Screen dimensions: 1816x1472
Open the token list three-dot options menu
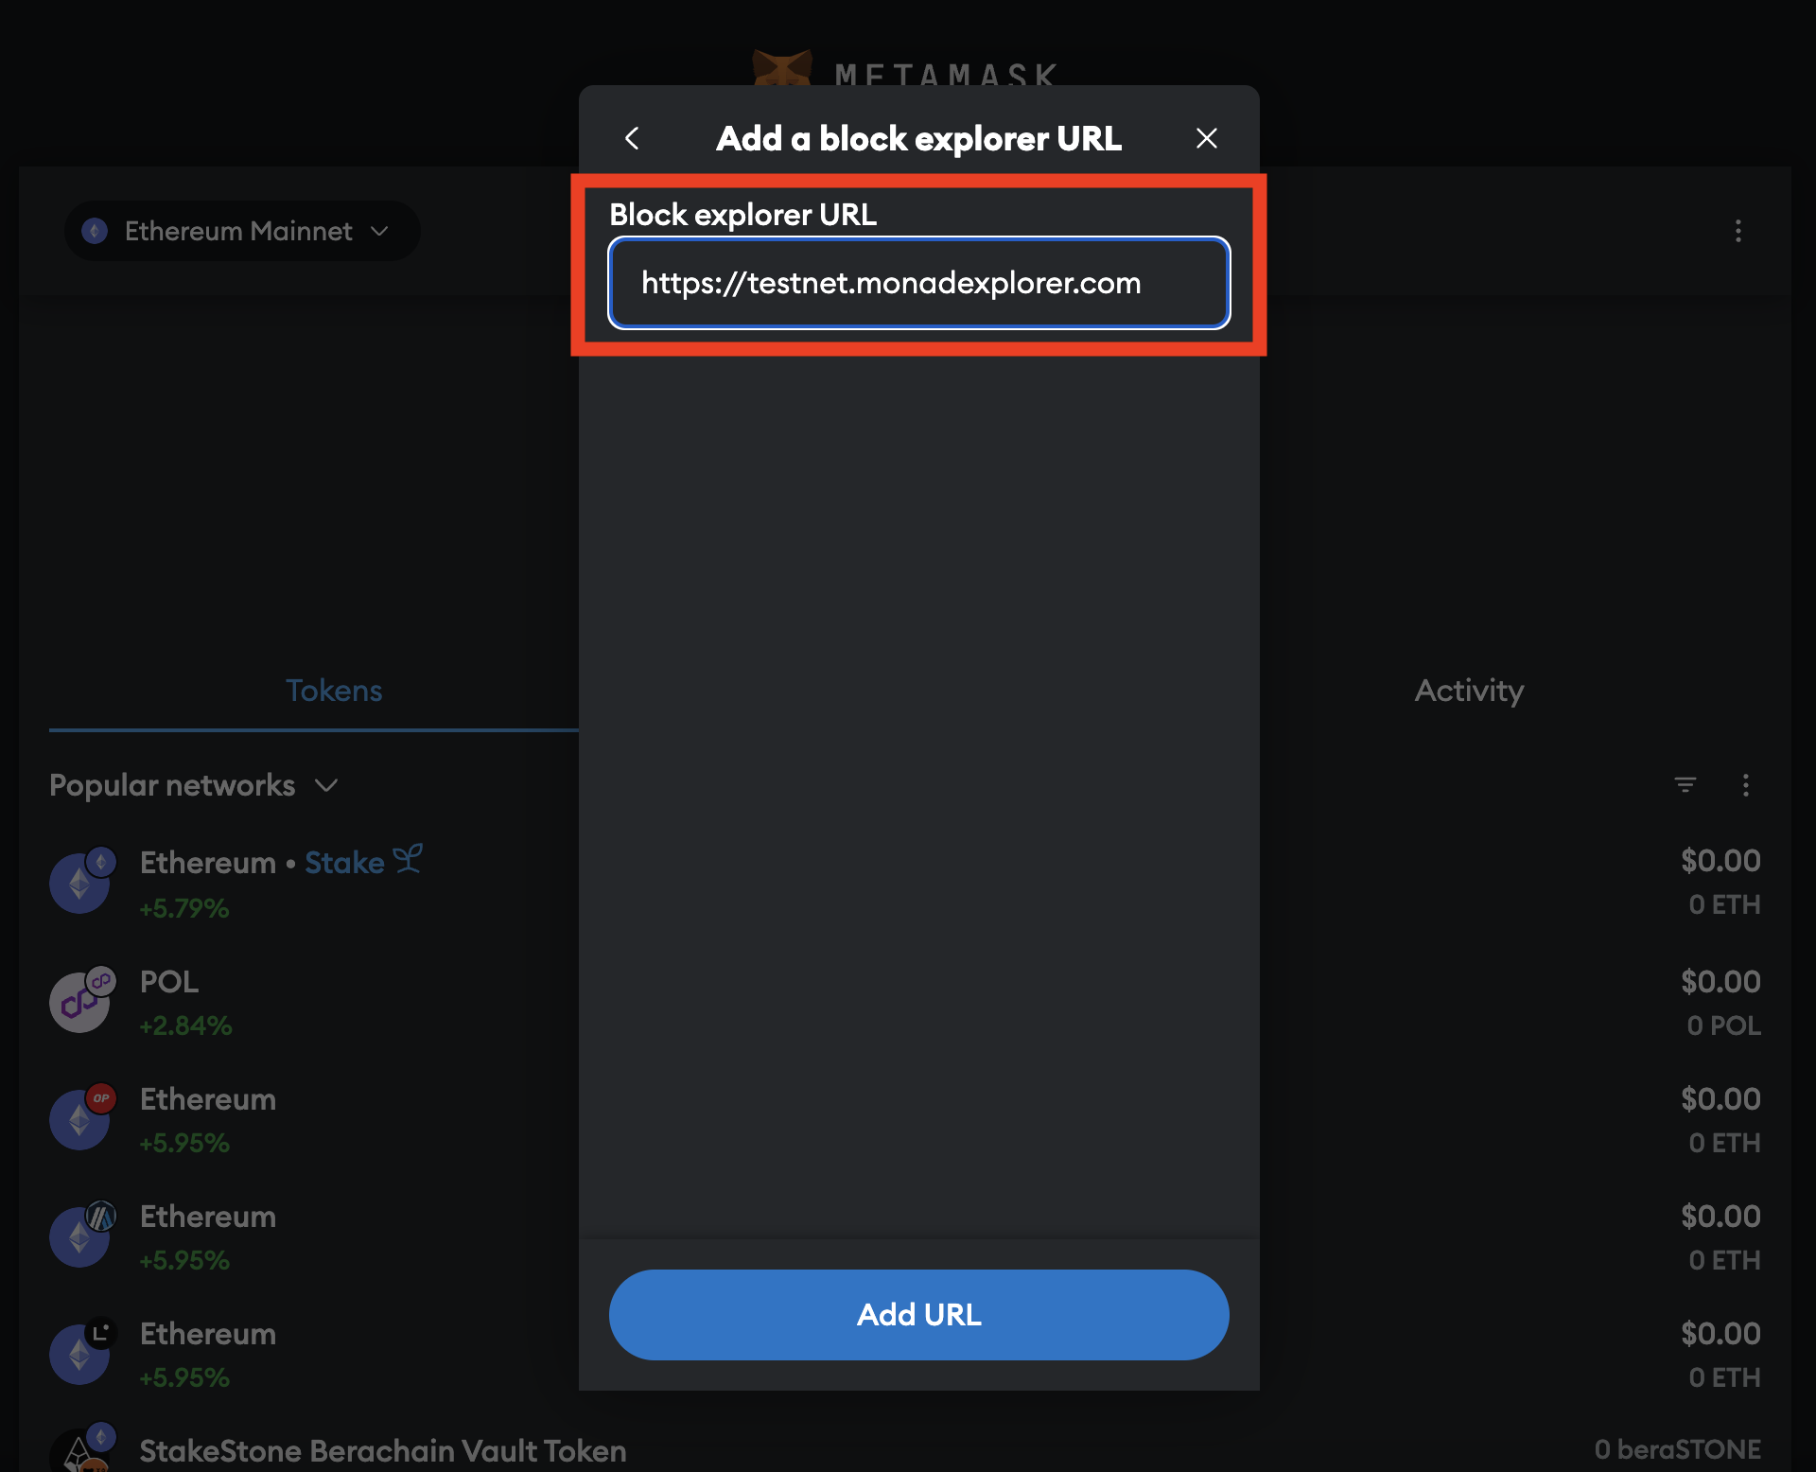click(x=1746, y=785)
